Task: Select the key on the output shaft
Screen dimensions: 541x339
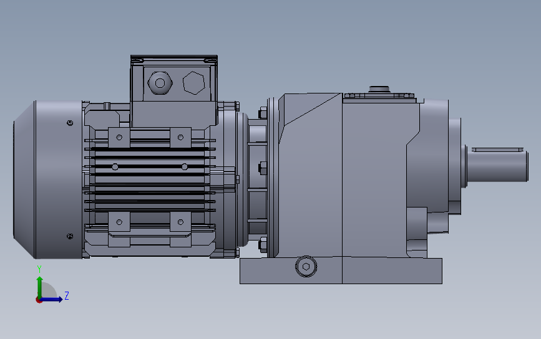Action: 497,150
